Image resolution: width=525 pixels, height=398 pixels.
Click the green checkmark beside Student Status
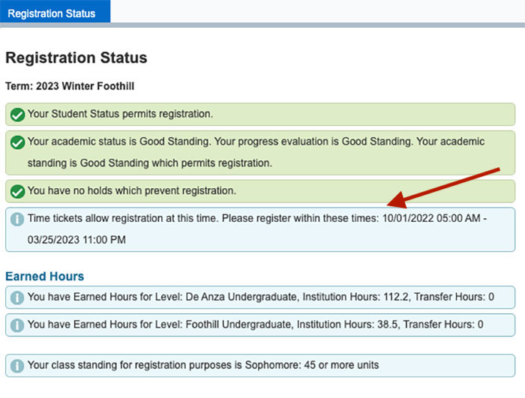click(x=16, y=115)
